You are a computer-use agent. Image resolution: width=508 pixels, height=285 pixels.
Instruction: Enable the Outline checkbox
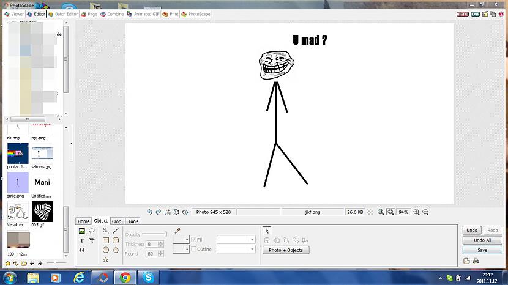(x=194, y=249)
